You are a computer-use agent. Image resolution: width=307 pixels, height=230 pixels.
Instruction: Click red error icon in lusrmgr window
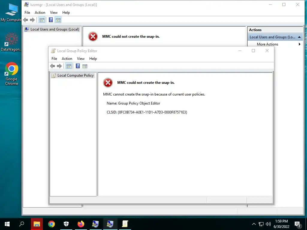[93, 37]
